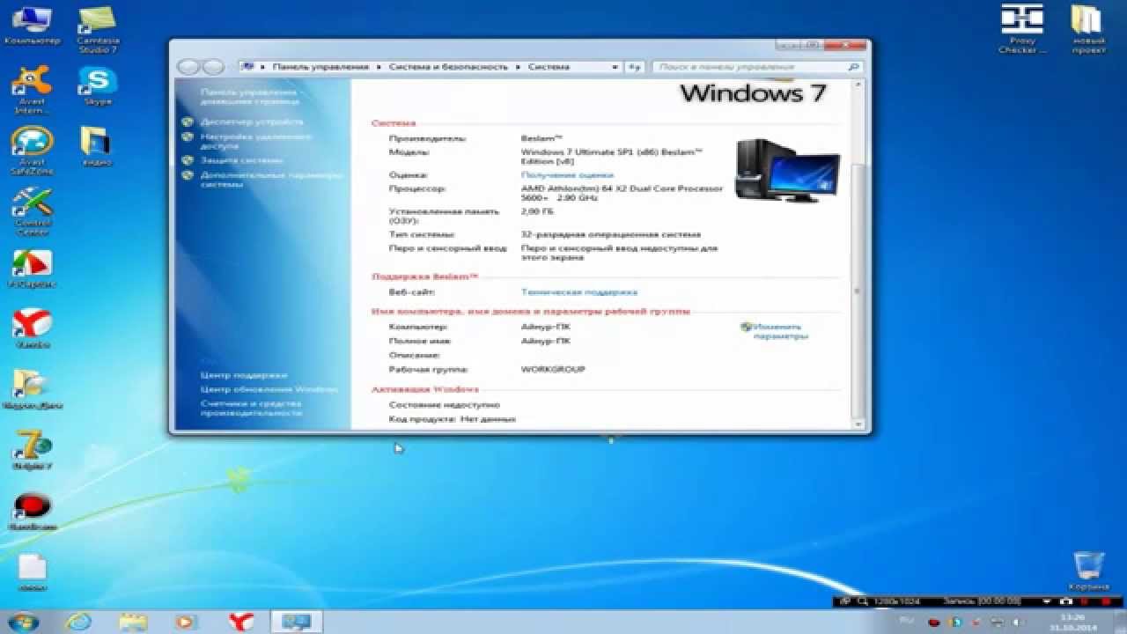The image size is (1127, 634).
Task: Open Дополнительные параметры системы link
Action: [x=271, y=180]
